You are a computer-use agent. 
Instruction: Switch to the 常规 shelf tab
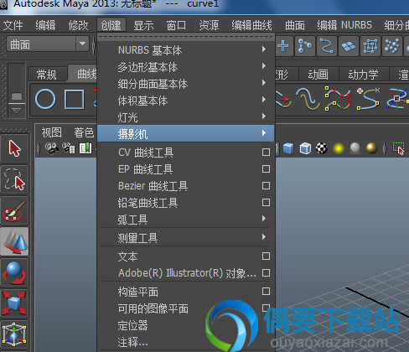[x=47, y=75]
